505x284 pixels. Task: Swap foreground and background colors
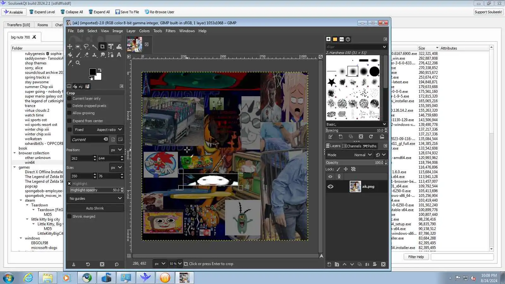[100, 70]
